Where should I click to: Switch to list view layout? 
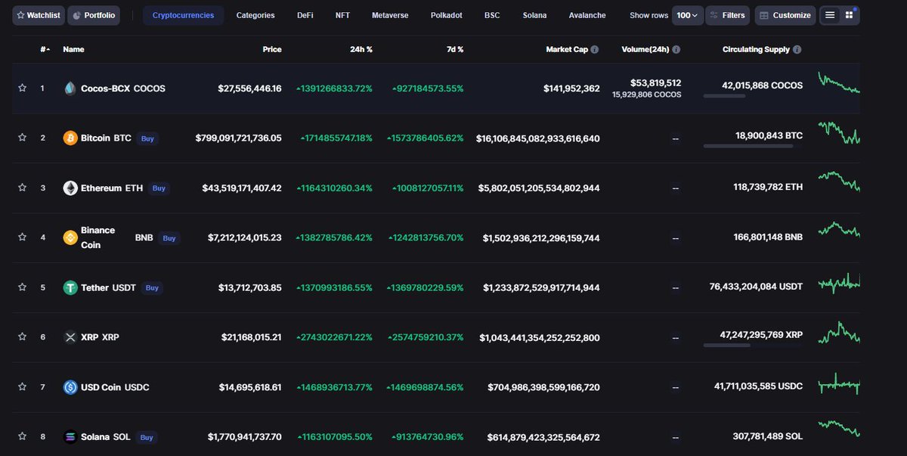coord(830,15)
